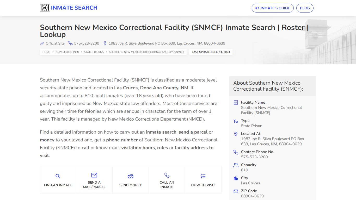Viewport: 356px width, 200px height.
Task: Open the #1 Inmate's Guide button
Action: click(x=273, y=8)
